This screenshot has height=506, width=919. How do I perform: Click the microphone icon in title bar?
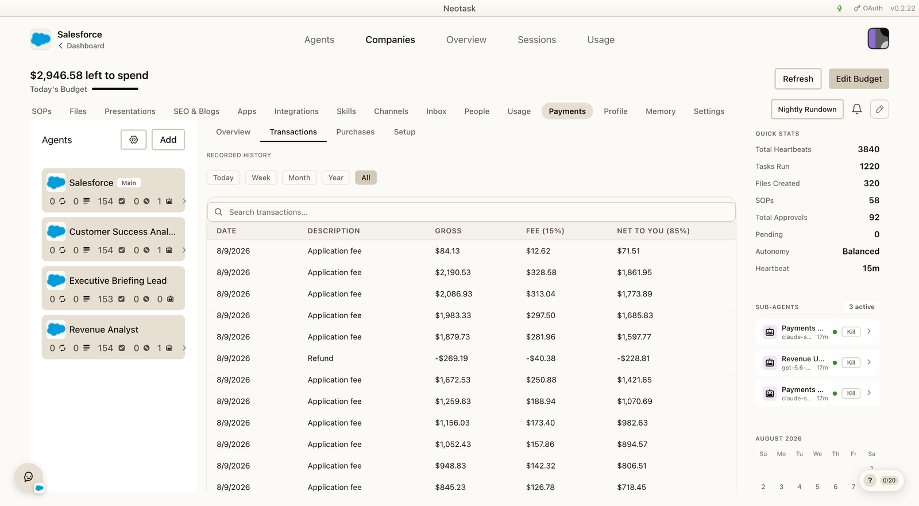tap(840, 8)
